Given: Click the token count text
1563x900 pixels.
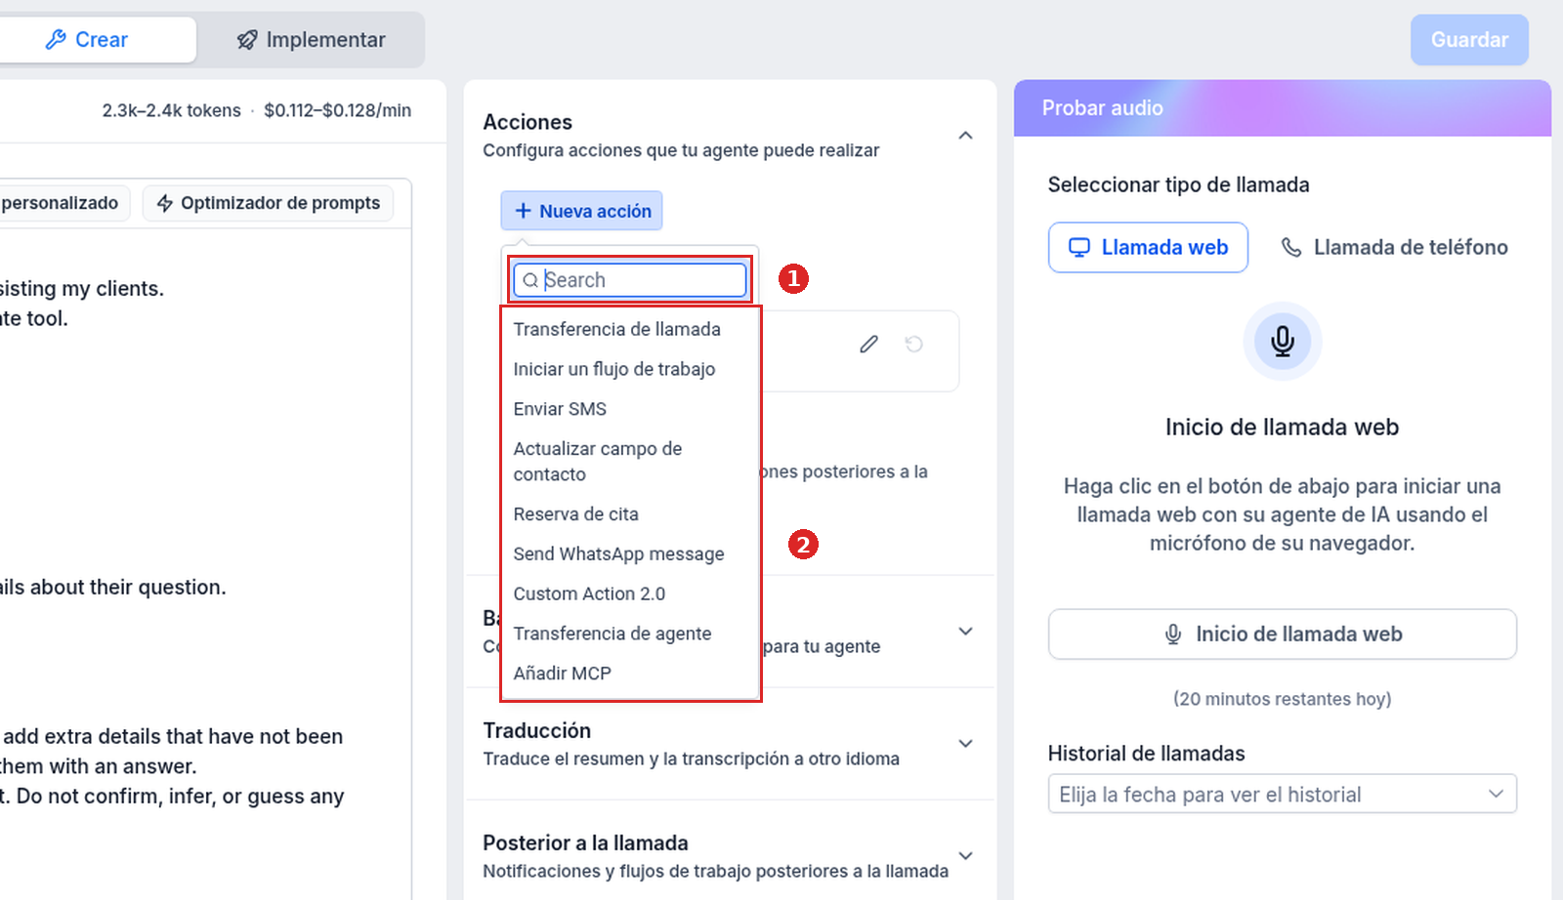Looking at the screenshot, I should (x=171, y=110).
